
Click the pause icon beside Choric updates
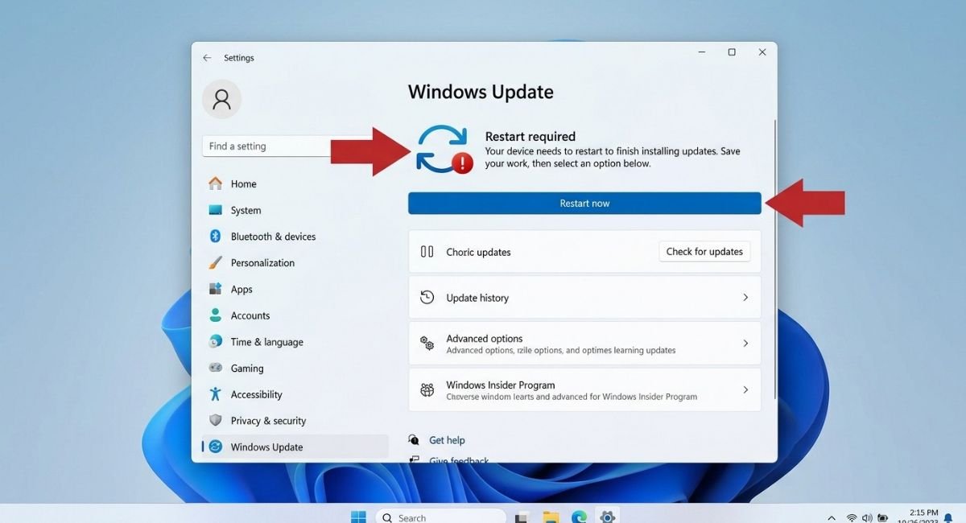tap(427, 252)
